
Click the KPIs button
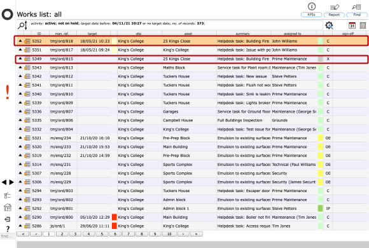pos(311,15)
